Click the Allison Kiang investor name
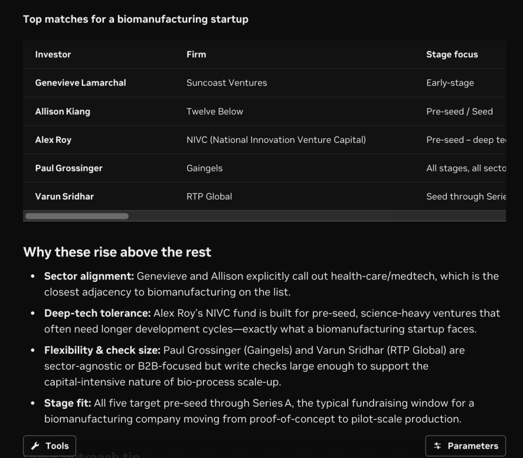Image resolution: width=523 pixels, height=458 pixels. pos(62,112)
